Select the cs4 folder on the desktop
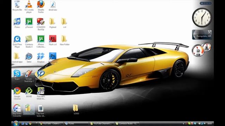This screenshot has height=126, width=225. 64,23
